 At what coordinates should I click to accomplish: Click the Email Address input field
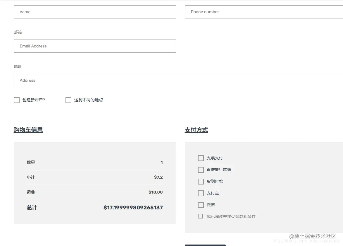coord(95,46)
